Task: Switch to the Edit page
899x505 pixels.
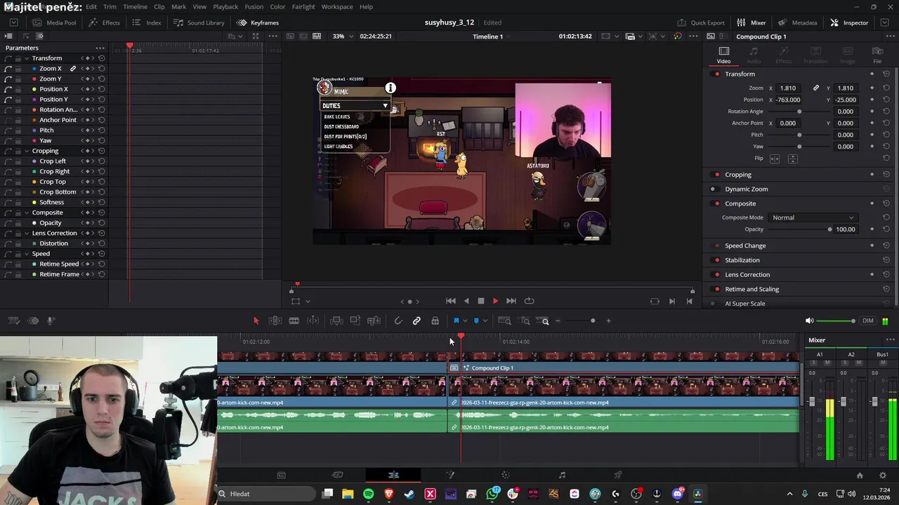Action: point(393,476)
